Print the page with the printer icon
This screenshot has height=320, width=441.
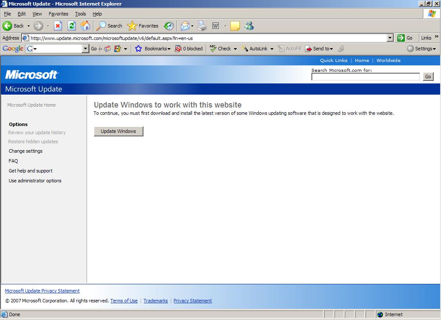click(202, 26)
